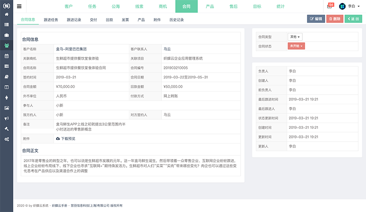
Task: Click the app logo in the sidebar
Action: pos(6,5)
